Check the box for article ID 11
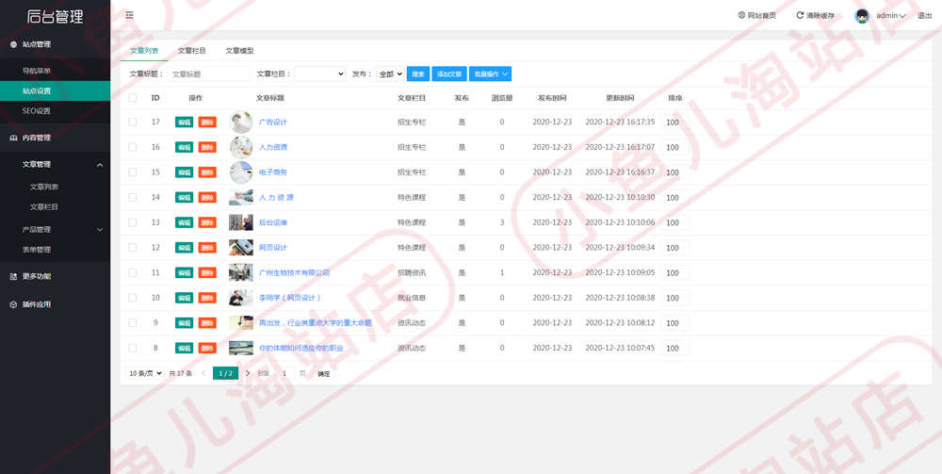 [x=132, y=272]
